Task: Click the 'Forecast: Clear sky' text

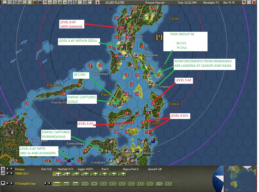Action: pos(155,2)
